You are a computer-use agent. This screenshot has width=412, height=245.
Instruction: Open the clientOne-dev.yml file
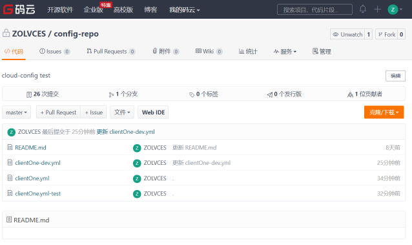pos(37,163)
